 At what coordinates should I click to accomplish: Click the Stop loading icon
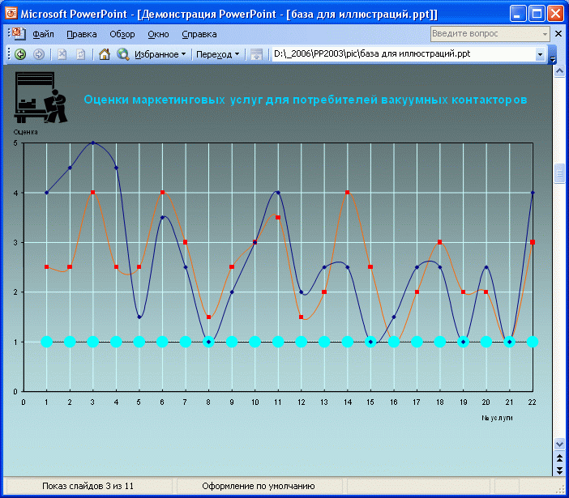pyautogui.click(x=62, y=54)
